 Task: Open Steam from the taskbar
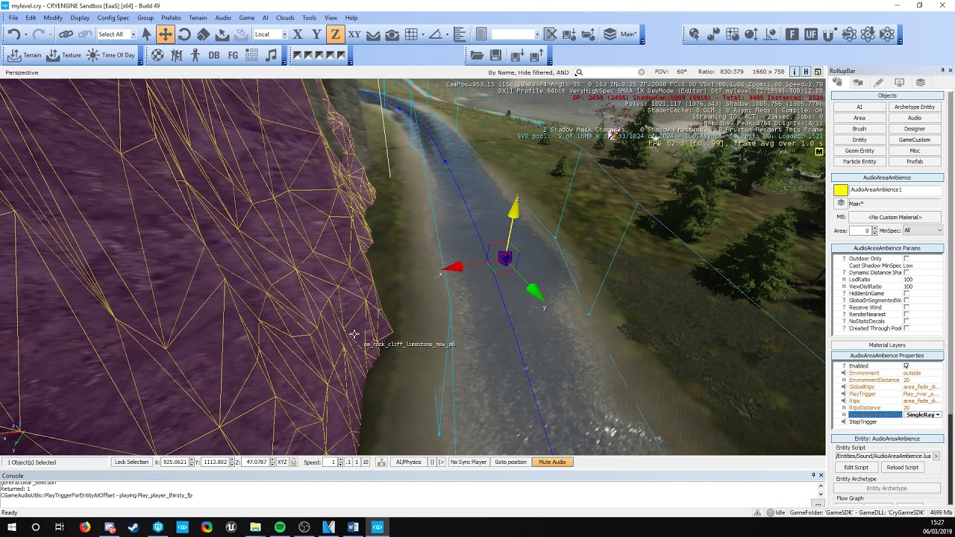pyautogui.click(x=134, y=527)
